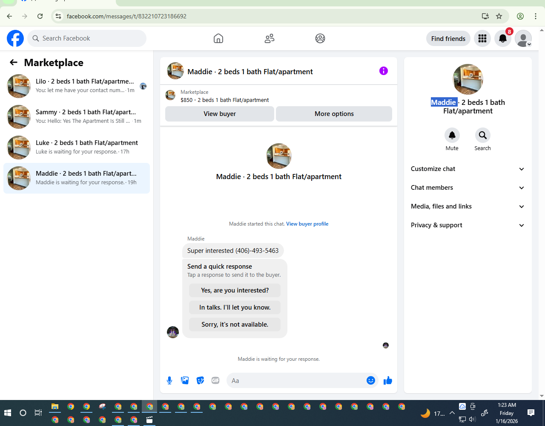Click Find friends button

coord(448,38)
